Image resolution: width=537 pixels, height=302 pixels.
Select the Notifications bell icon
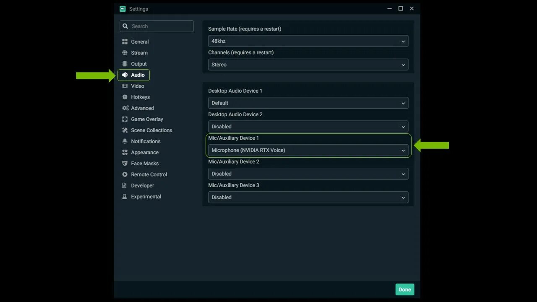pos(125,141)
